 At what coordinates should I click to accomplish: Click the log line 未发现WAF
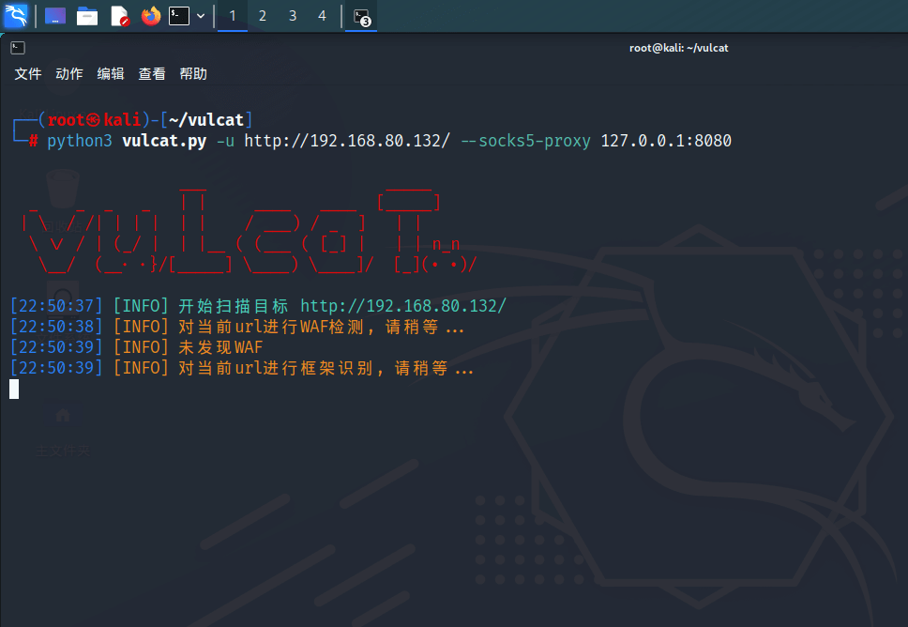(220, 347)
